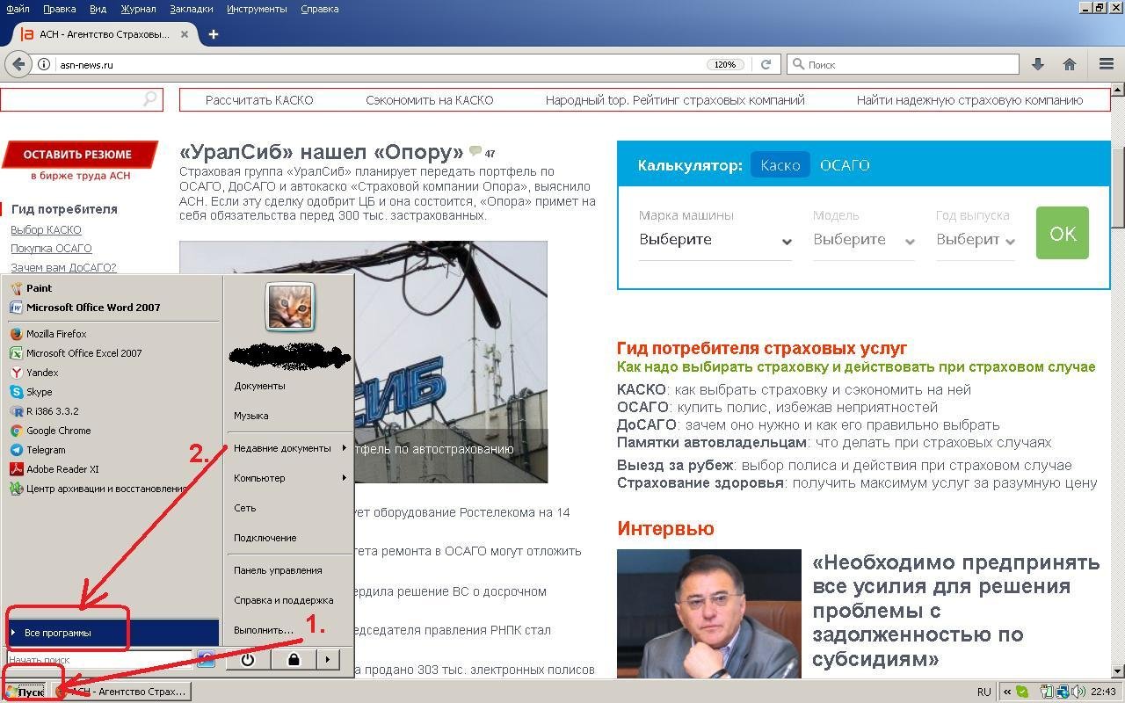
Task: Open the Модель dropdown
Action: coord(863,240)
